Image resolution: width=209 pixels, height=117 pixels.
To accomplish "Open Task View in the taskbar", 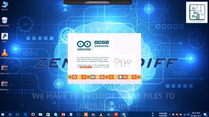I will [17, 114].
